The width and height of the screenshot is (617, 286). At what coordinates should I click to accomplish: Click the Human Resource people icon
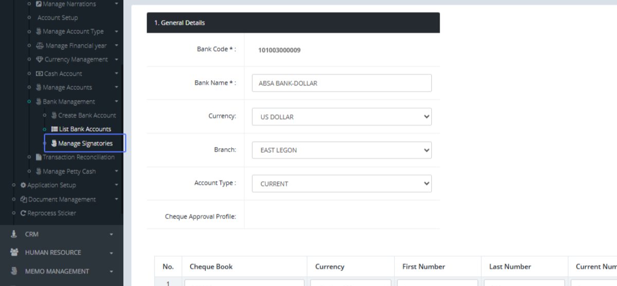pos(14,253)
